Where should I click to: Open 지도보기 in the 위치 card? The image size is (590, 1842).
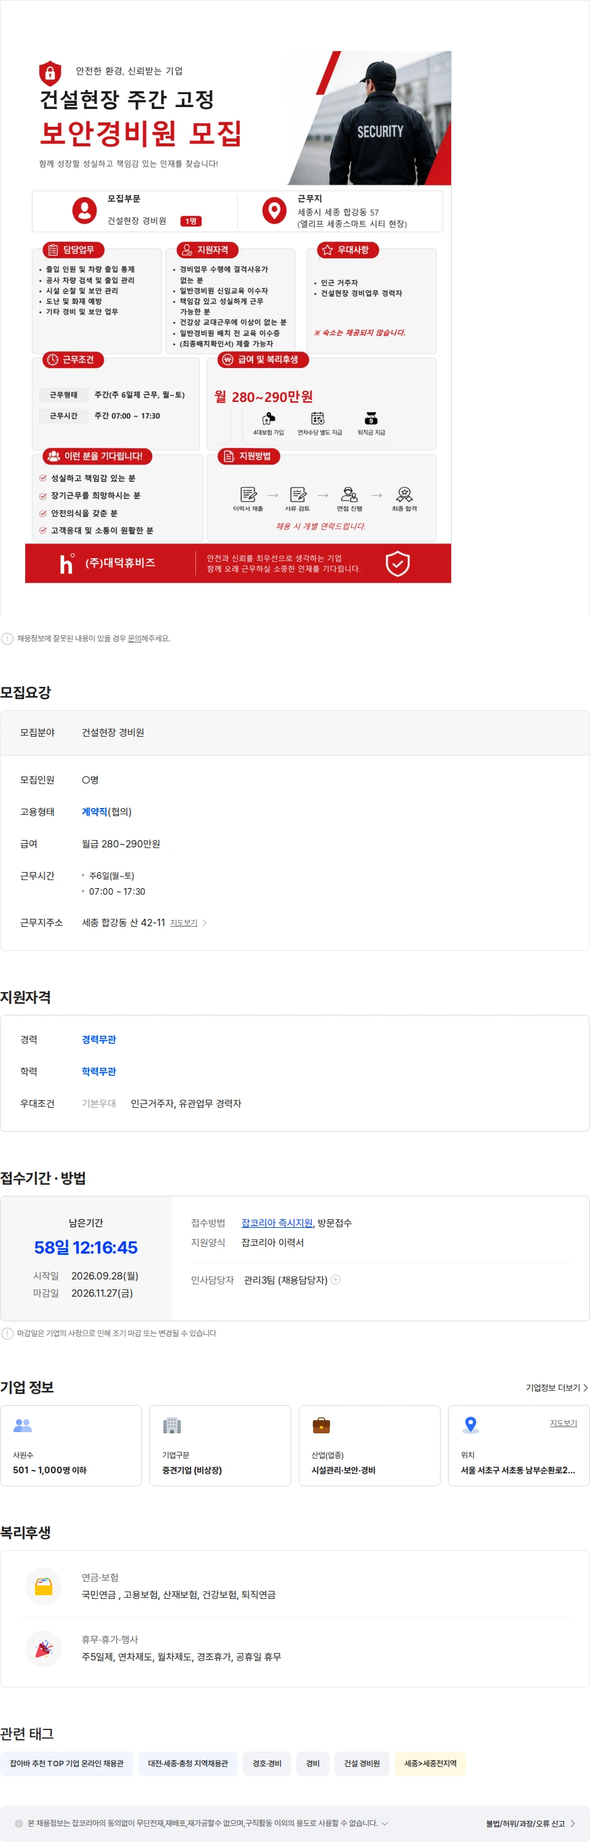coord(563,1423)
